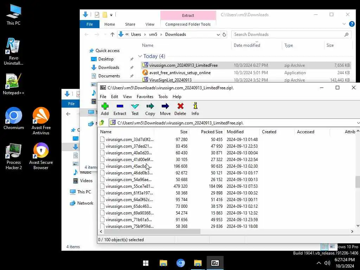Switch to 7-Zip taskbar button
The image size is (360, 270).
pos(215,263)
